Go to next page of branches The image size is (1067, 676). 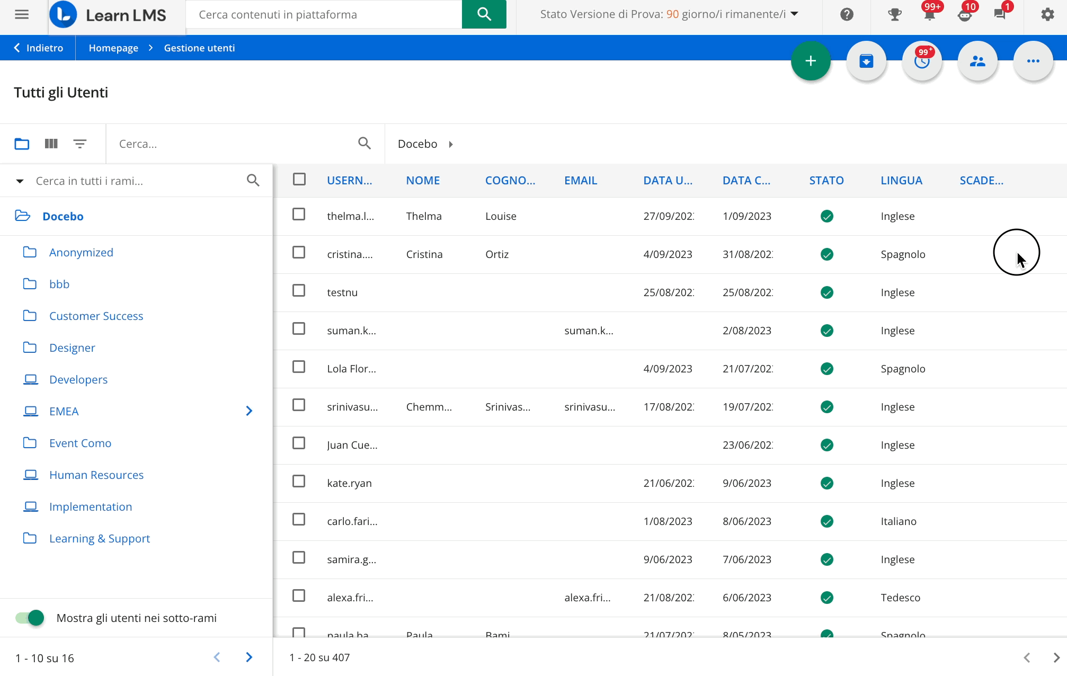click(249, 657)
